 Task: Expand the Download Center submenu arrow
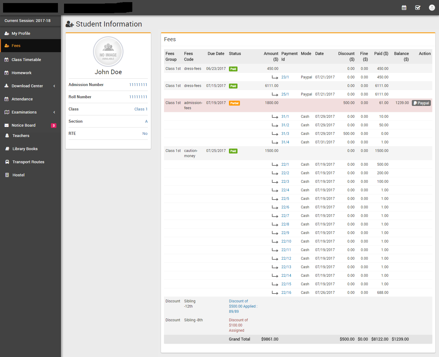point(54,86)
